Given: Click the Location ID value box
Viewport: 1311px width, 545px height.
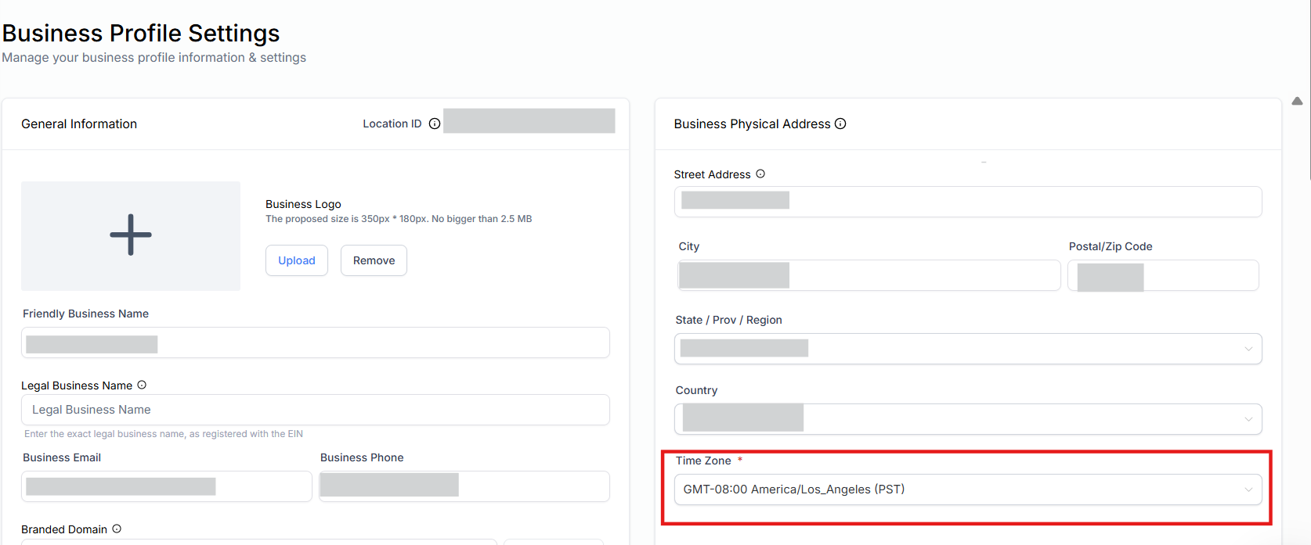Looking at the screenshot, I should [x=529, y=121].
